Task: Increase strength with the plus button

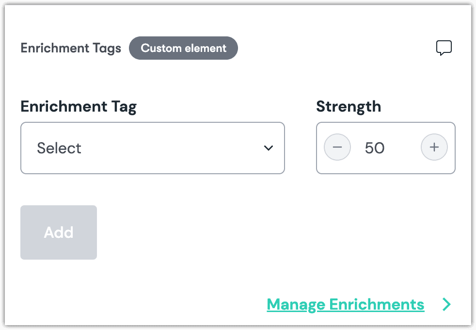Action: pyautogui.click(x=434, y=148)
